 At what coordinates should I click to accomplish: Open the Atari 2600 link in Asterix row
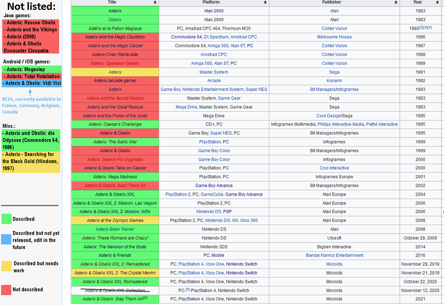point(214,11)
